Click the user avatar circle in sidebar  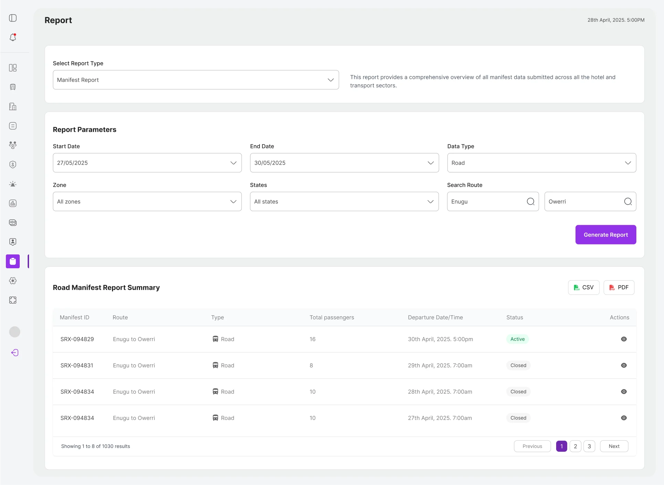[15, 332]
